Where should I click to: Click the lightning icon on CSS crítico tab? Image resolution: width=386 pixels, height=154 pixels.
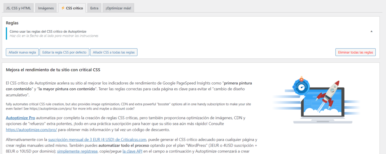coord(62,8)
